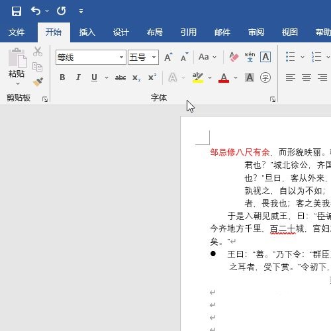Open the Customize Quick Access Toolbar menu
Image resolution: width=331 pixels, height=331 pixels.
pos(81,11)
